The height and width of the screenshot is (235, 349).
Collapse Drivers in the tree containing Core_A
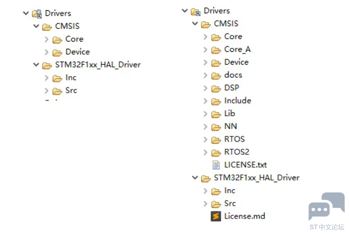[185, 10]
